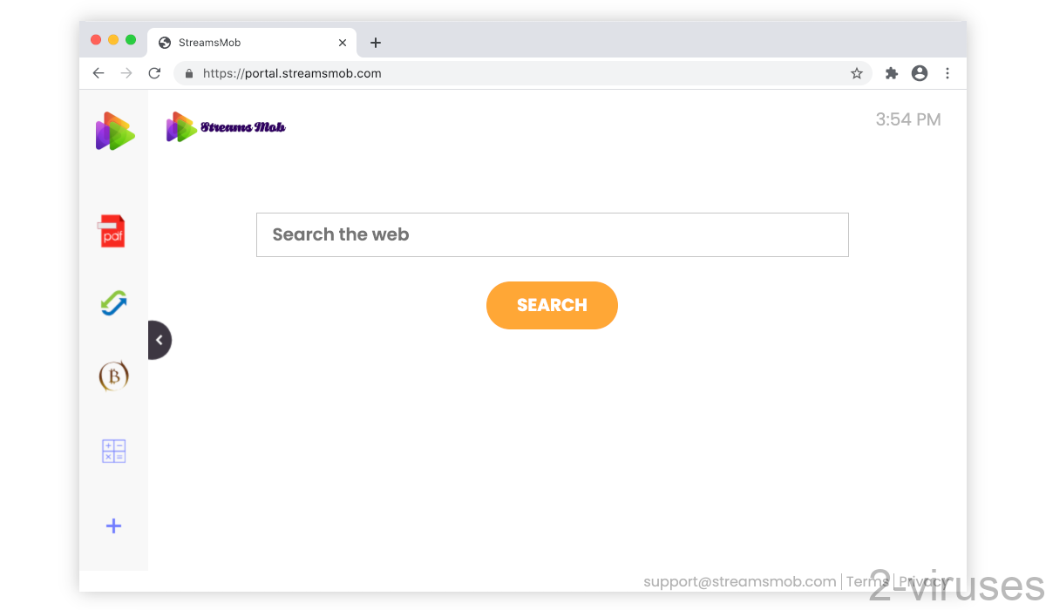Open the Bitcoin widget in sidebar
The width and height of the screenshot is (1046, 610).
113,376
